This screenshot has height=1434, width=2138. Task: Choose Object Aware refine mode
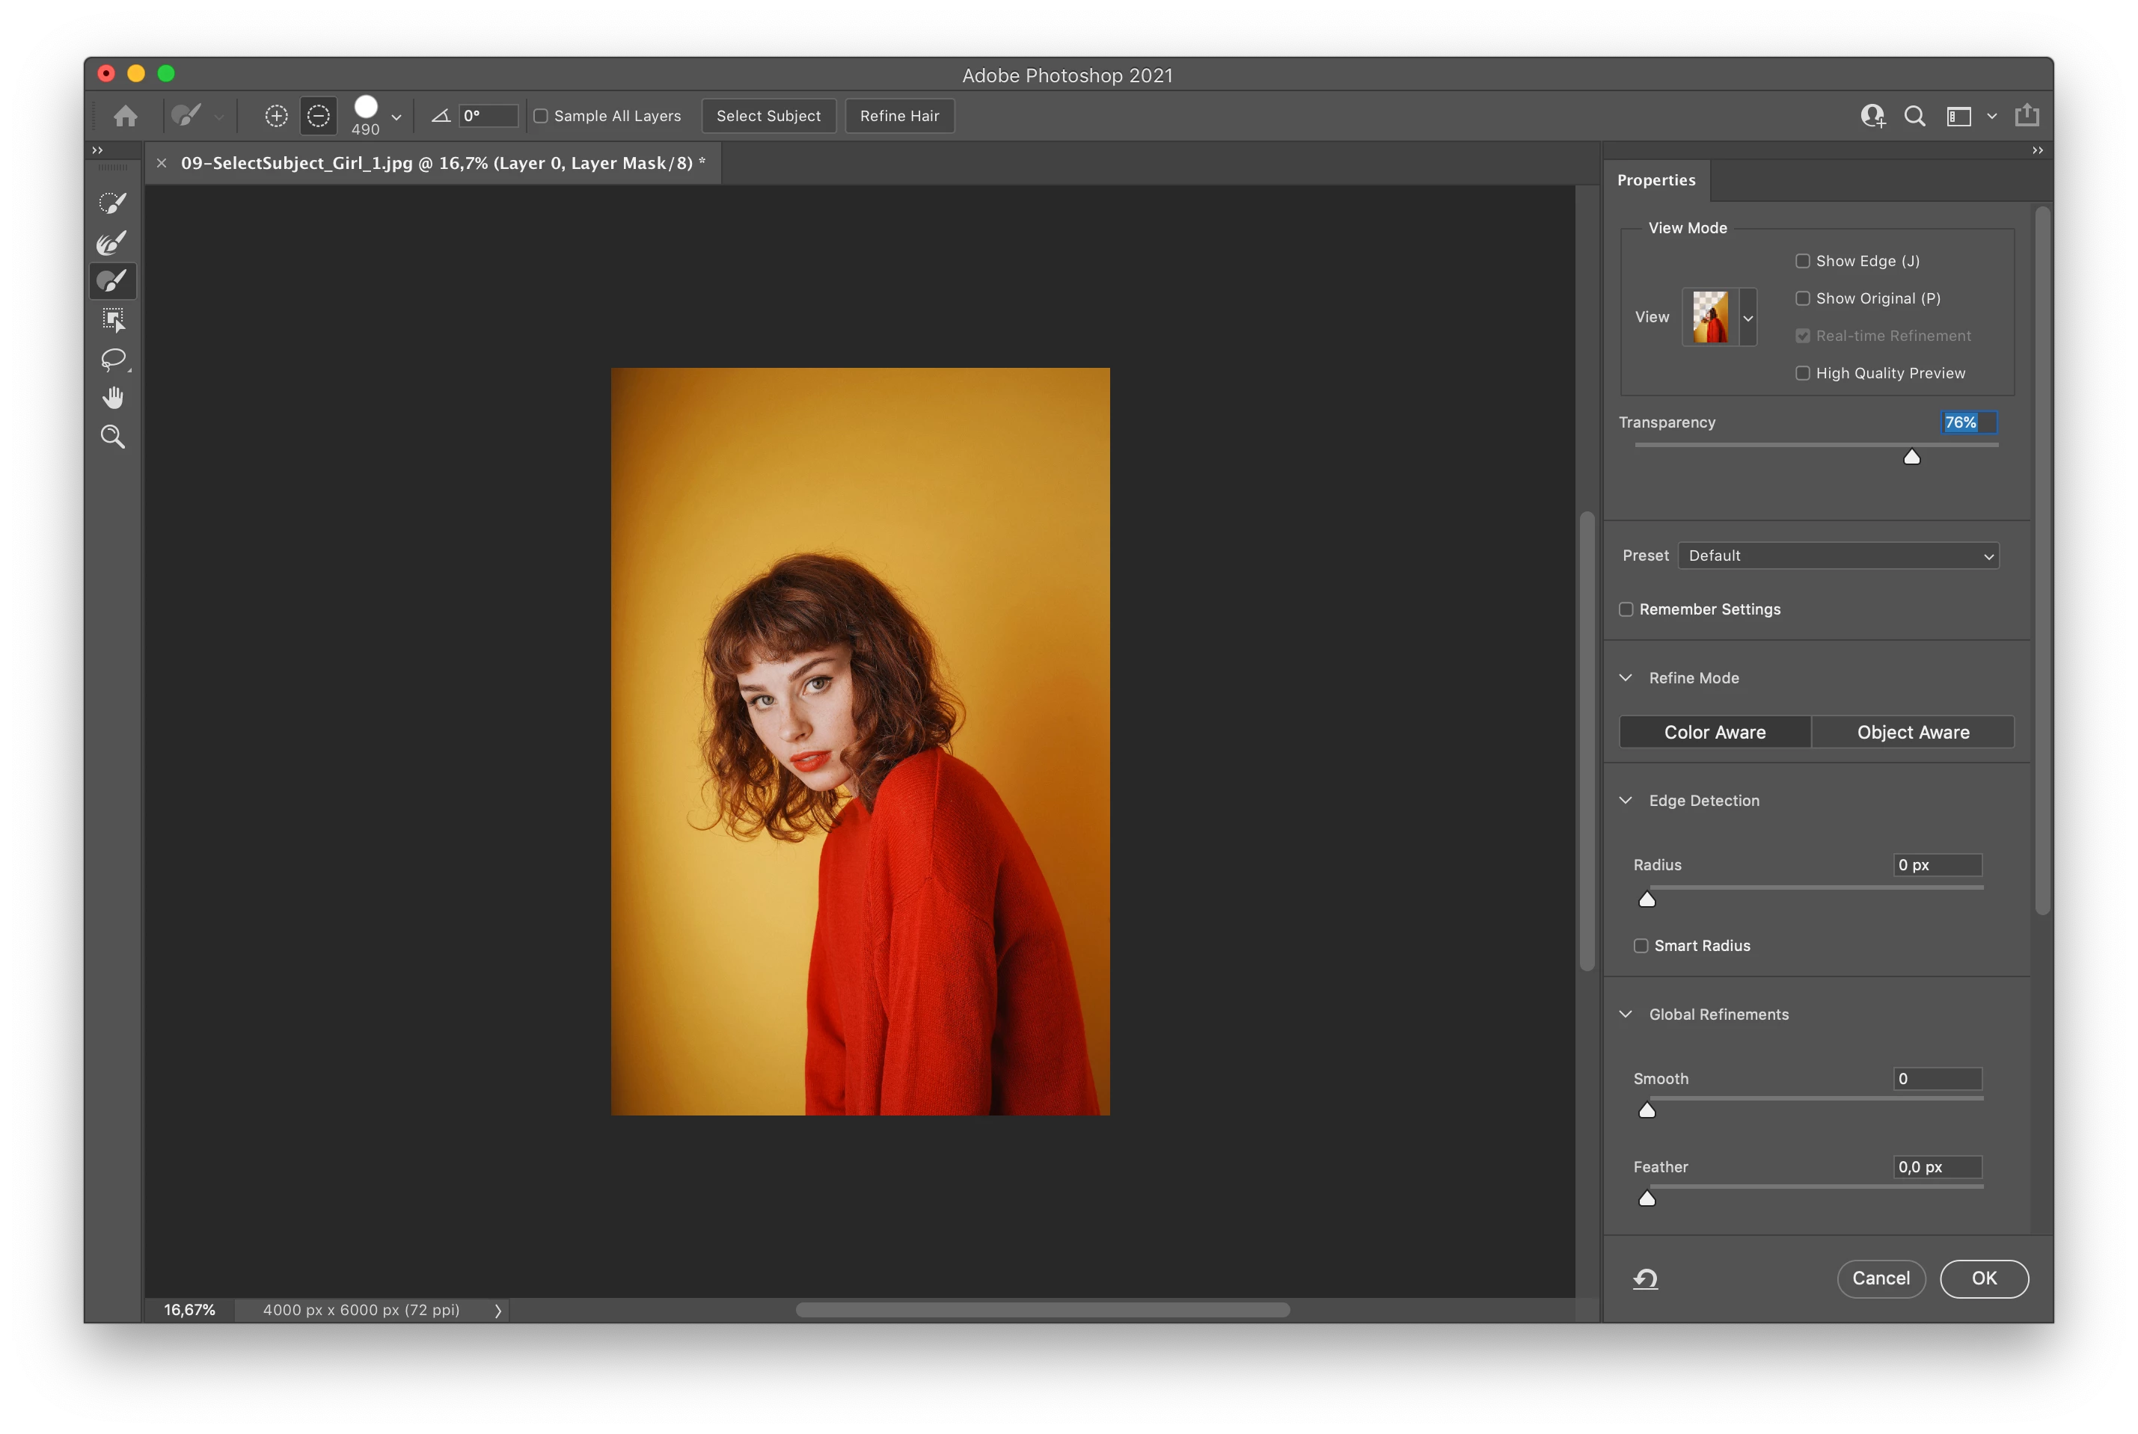tap(1912, 733)
